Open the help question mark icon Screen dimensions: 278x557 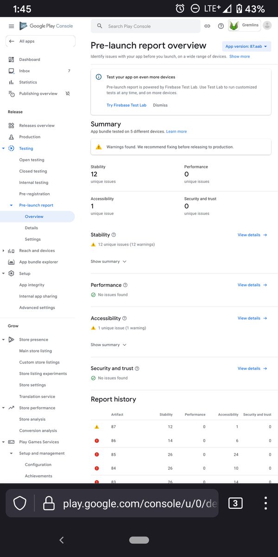pyautogui.click(x=221, y=26)
